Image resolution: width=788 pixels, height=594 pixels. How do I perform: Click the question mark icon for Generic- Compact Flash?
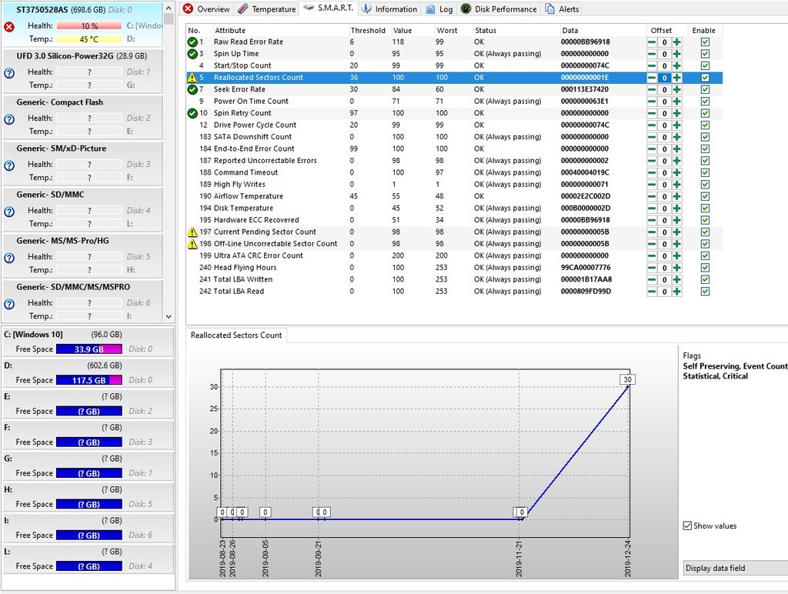(9, 118)
